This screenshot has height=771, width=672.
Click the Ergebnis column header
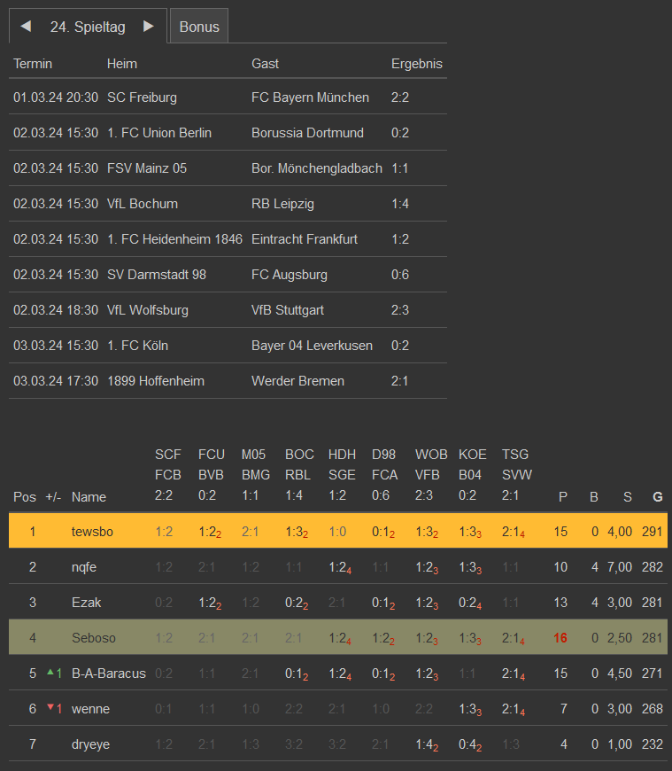[416, 64]
